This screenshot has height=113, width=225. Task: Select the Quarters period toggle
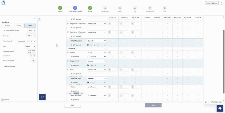click(x=19, y=26)
